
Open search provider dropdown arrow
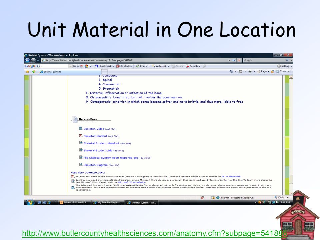pos(291,60)
